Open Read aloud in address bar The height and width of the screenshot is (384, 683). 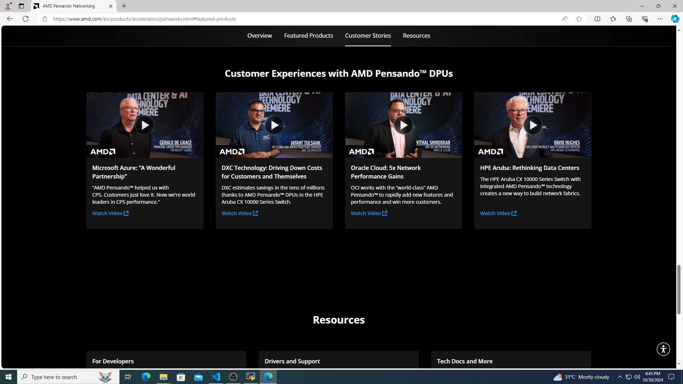(x=565, y=19)
